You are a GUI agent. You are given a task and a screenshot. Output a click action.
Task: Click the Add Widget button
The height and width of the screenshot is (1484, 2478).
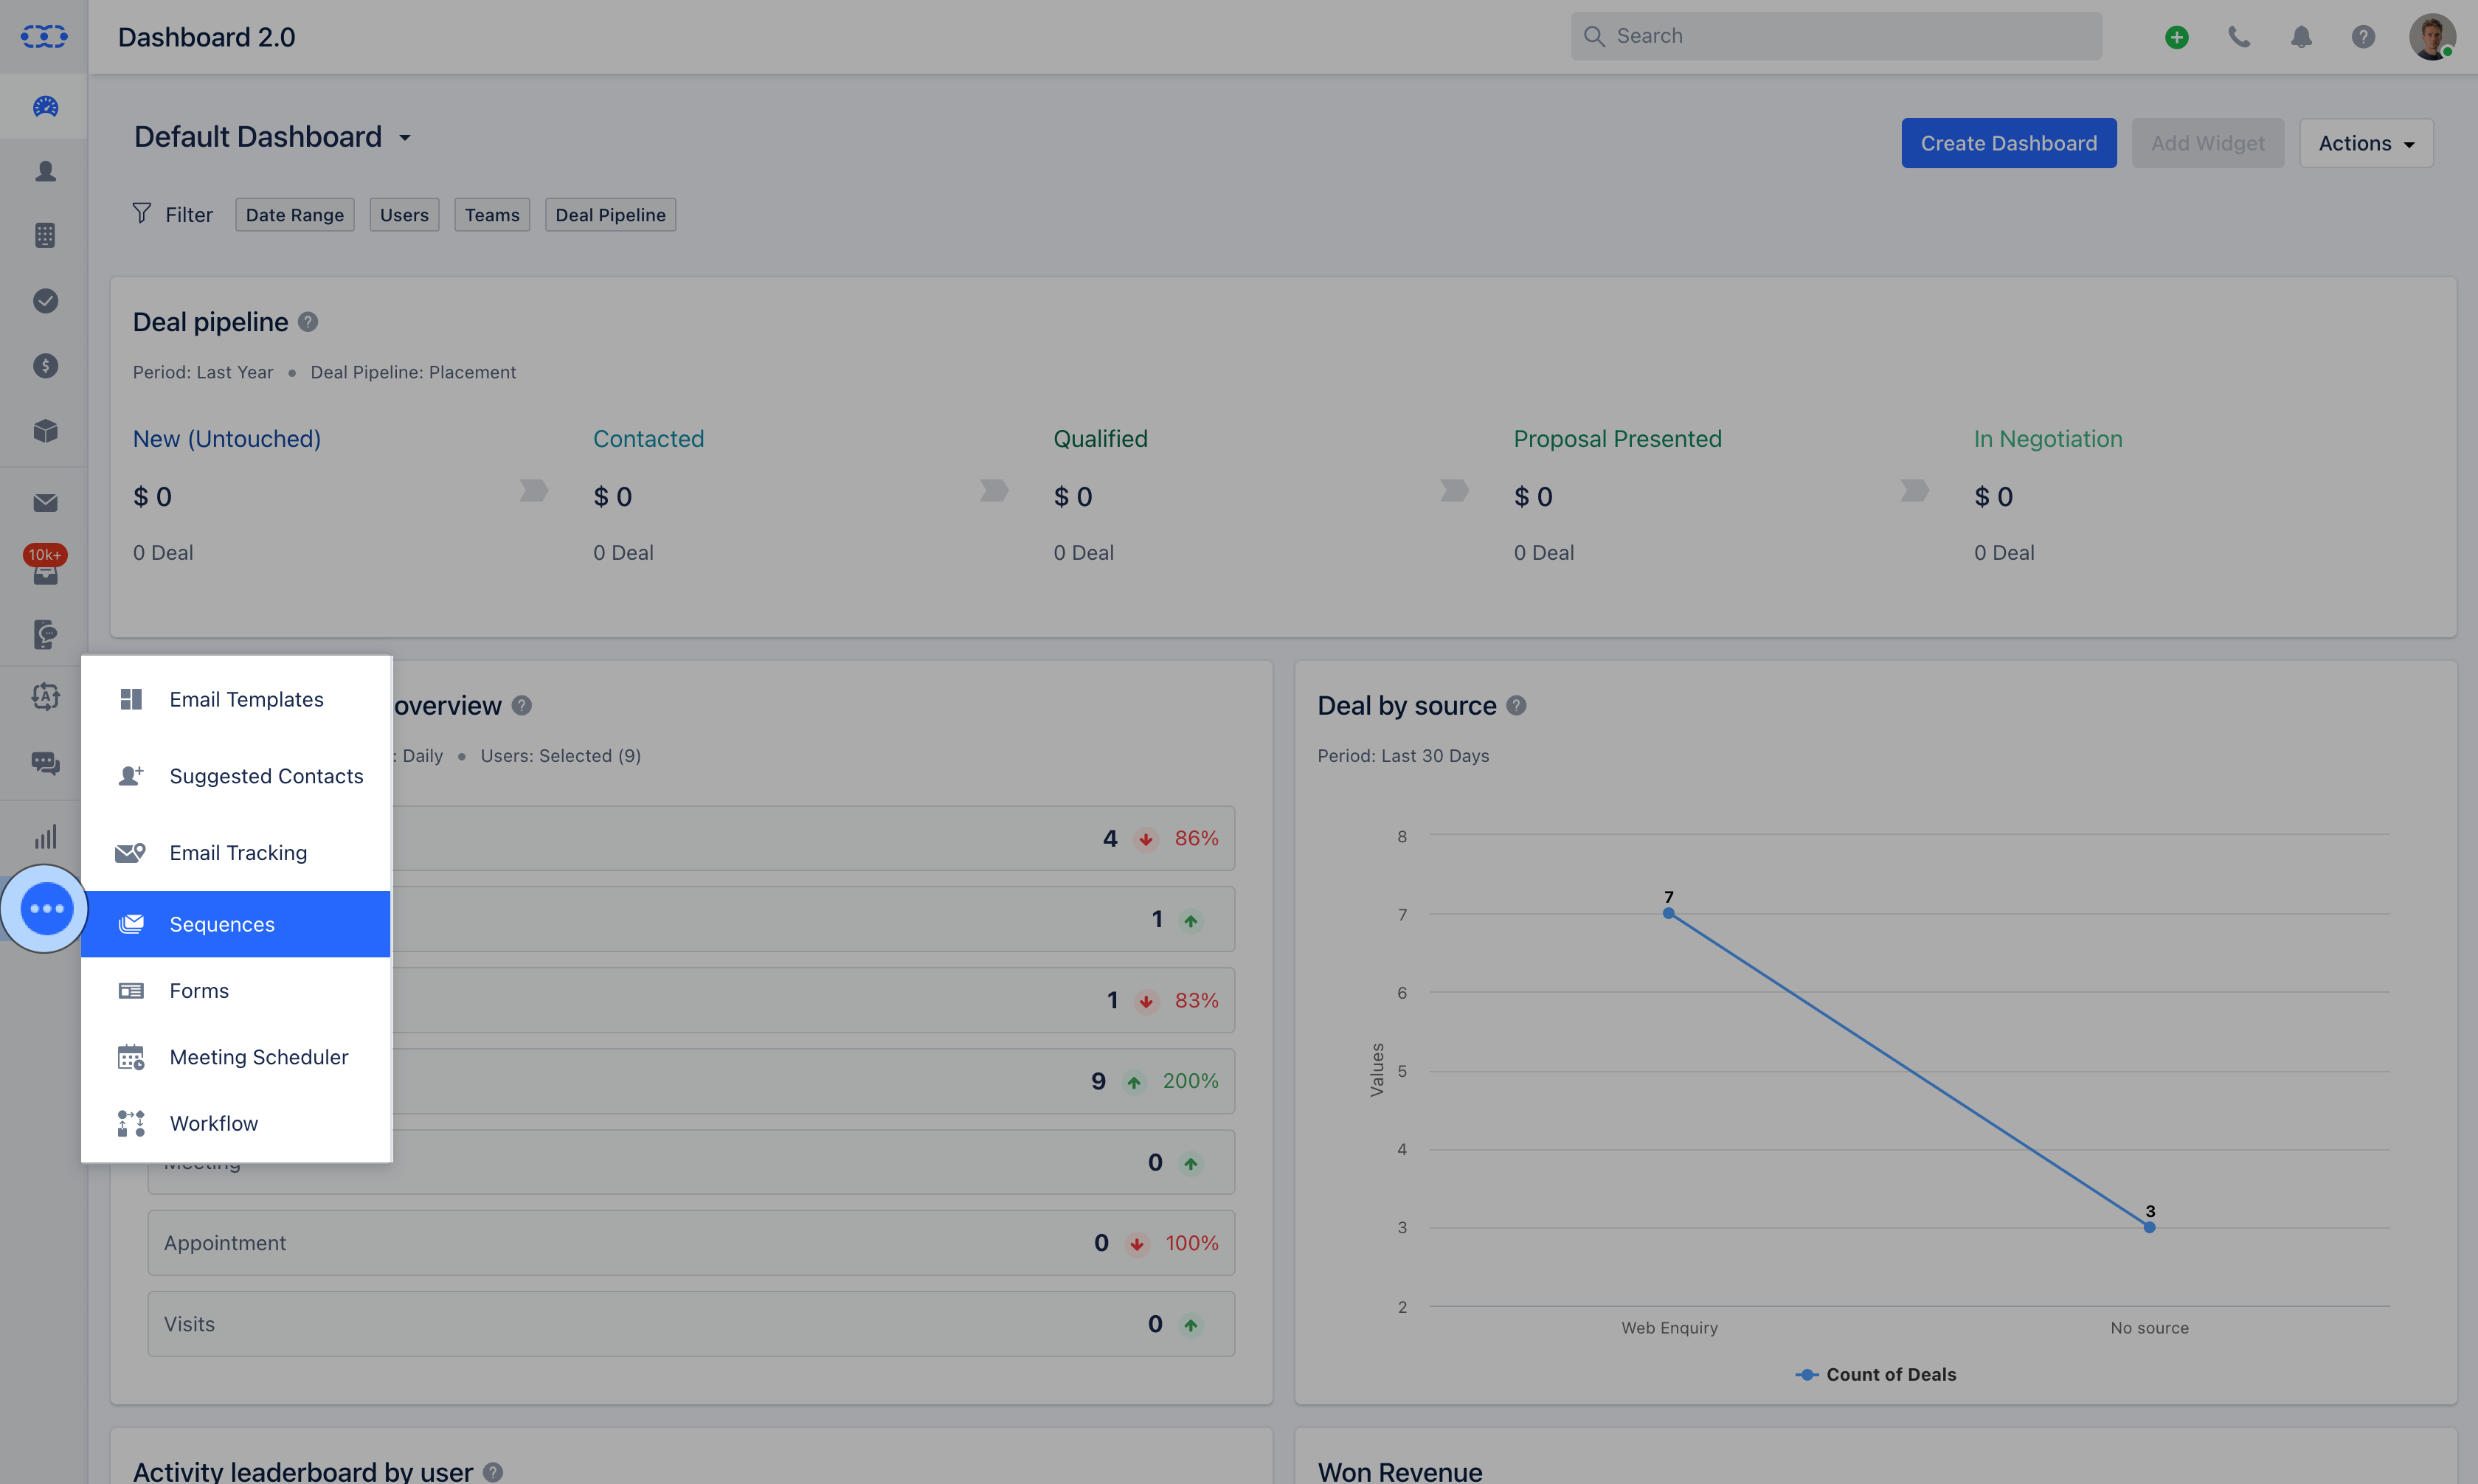click(2207, 143)
